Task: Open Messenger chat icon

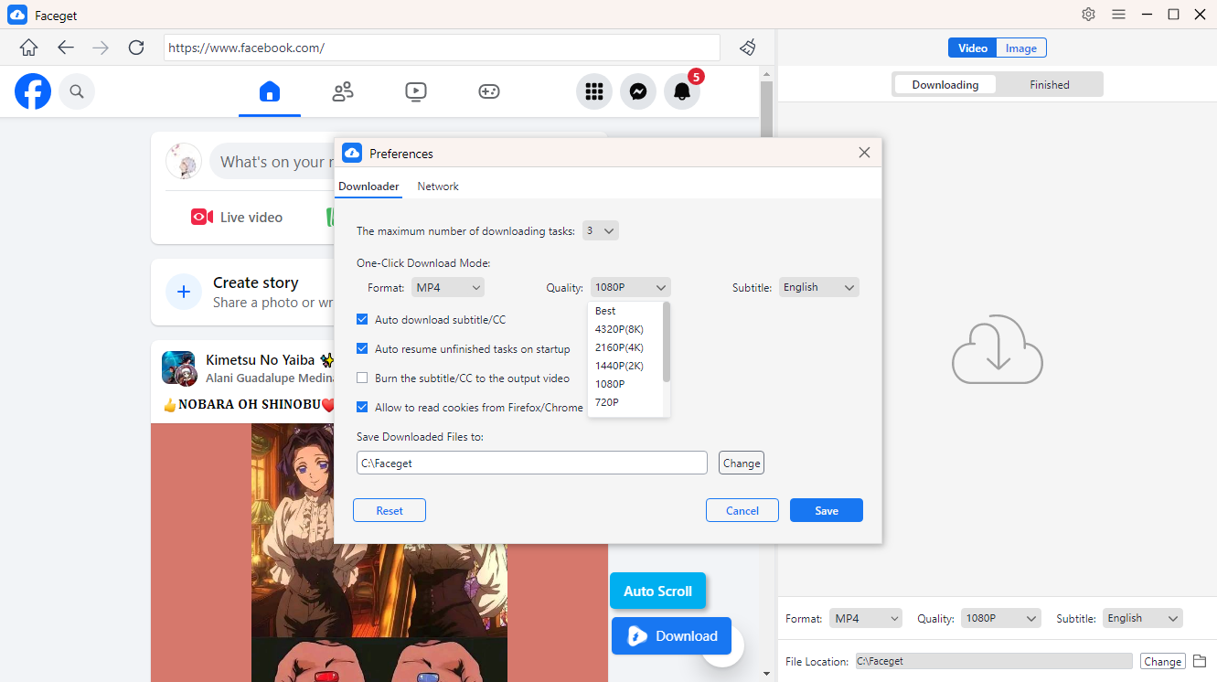Action: pos(638,91)
